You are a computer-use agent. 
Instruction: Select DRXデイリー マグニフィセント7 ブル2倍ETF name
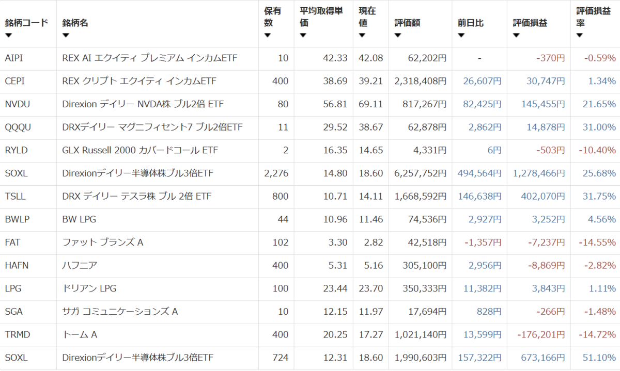click(152, 127)
